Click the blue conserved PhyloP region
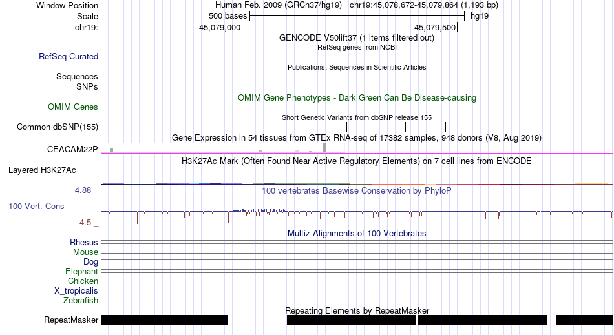Screen dimensions: 614x335 click(259, 210)
